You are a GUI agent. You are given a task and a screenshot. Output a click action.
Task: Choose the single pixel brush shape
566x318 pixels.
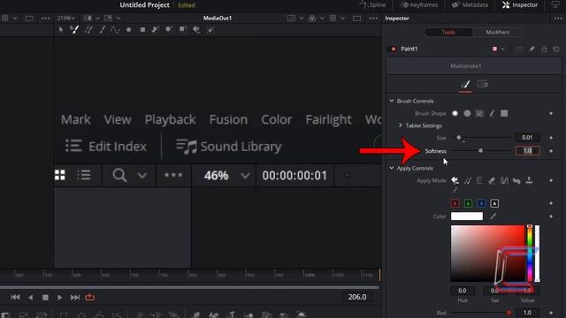pyautogui.click(x=492, y=113)
